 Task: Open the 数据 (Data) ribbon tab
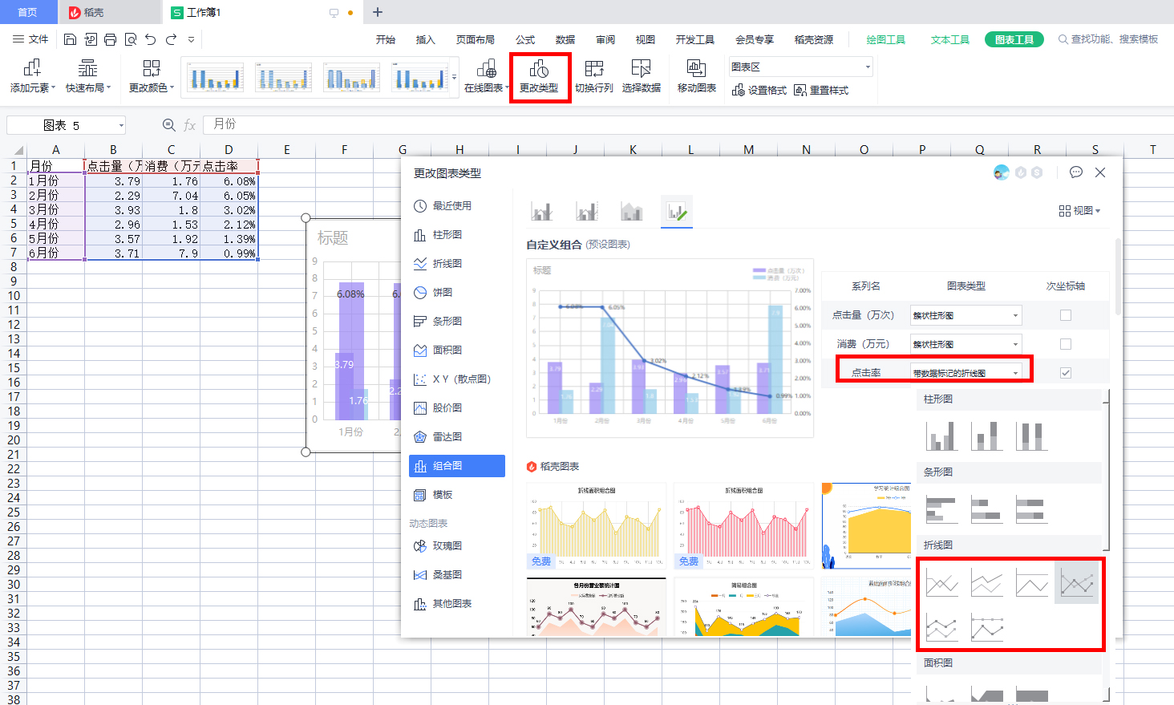click(x=565, y=39)
